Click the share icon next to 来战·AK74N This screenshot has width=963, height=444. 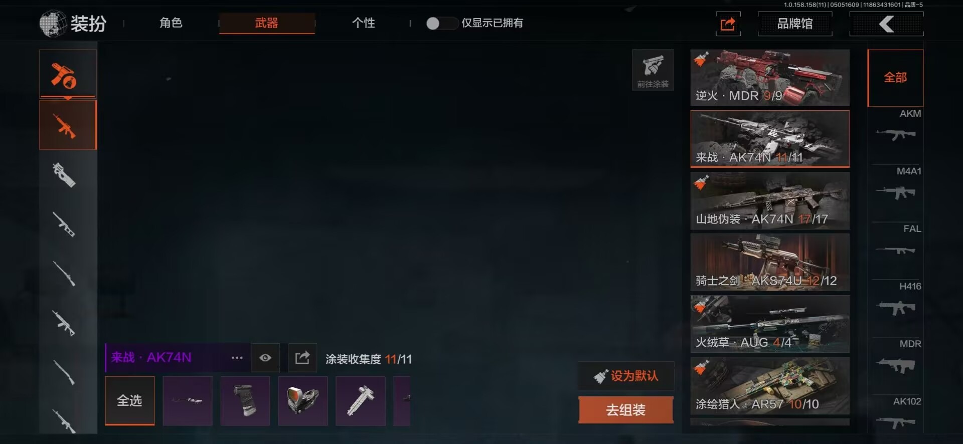click(302, 358)
